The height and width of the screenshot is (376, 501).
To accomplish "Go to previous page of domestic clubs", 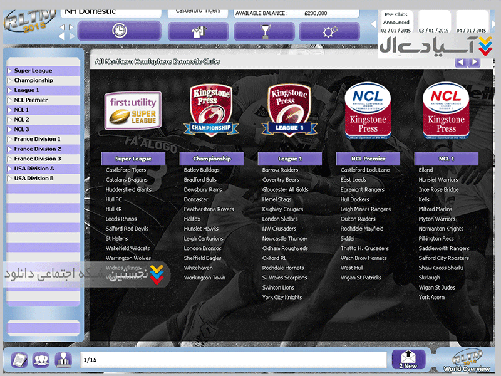I will (x=461, y=62).
